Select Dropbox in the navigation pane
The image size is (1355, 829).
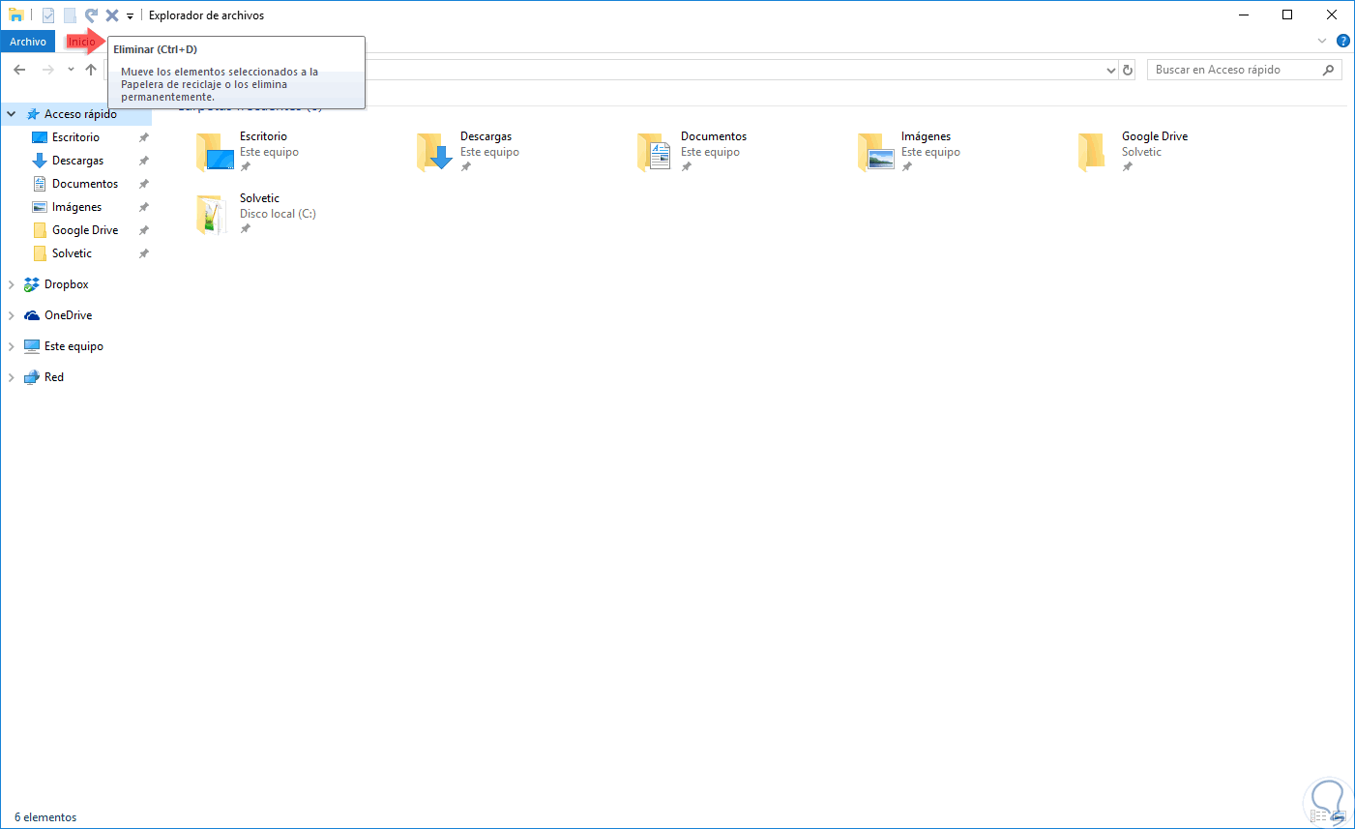pos(66,284)
